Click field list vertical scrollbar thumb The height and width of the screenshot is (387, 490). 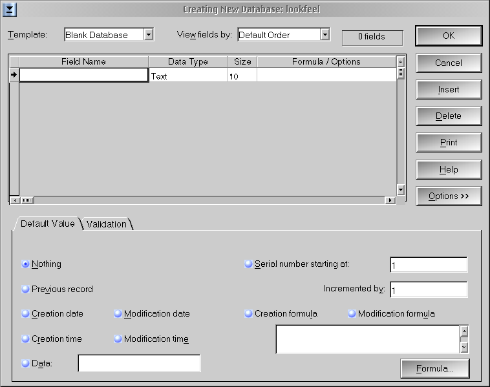(401, 73)
